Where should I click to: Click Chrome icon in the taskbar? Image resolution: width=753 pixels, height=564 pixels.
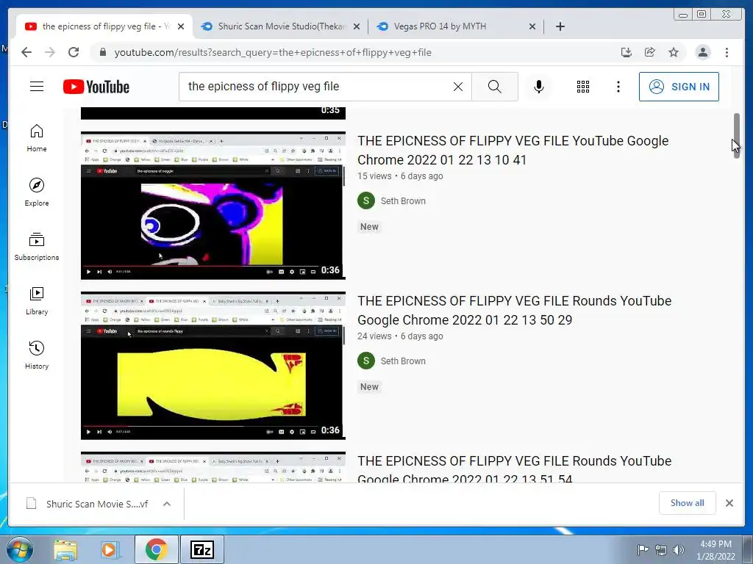(156, 549)
